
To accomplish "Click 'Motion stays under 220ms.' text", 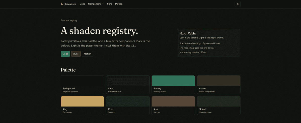I will [x=193, y=52].
